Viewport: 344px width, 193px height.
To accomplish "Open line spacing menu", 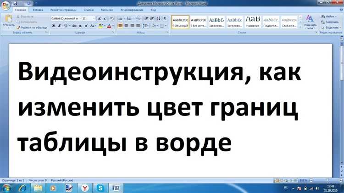I will click(x=145, y=26).
